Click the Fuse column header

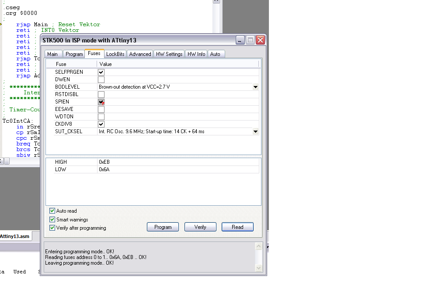(72, 64)
